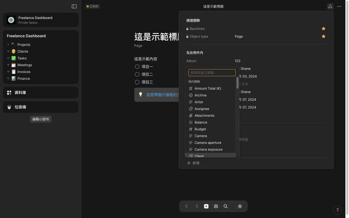Click the Tasks green checkmark icon
Screen dimensions: 349x218
[14, 58]
